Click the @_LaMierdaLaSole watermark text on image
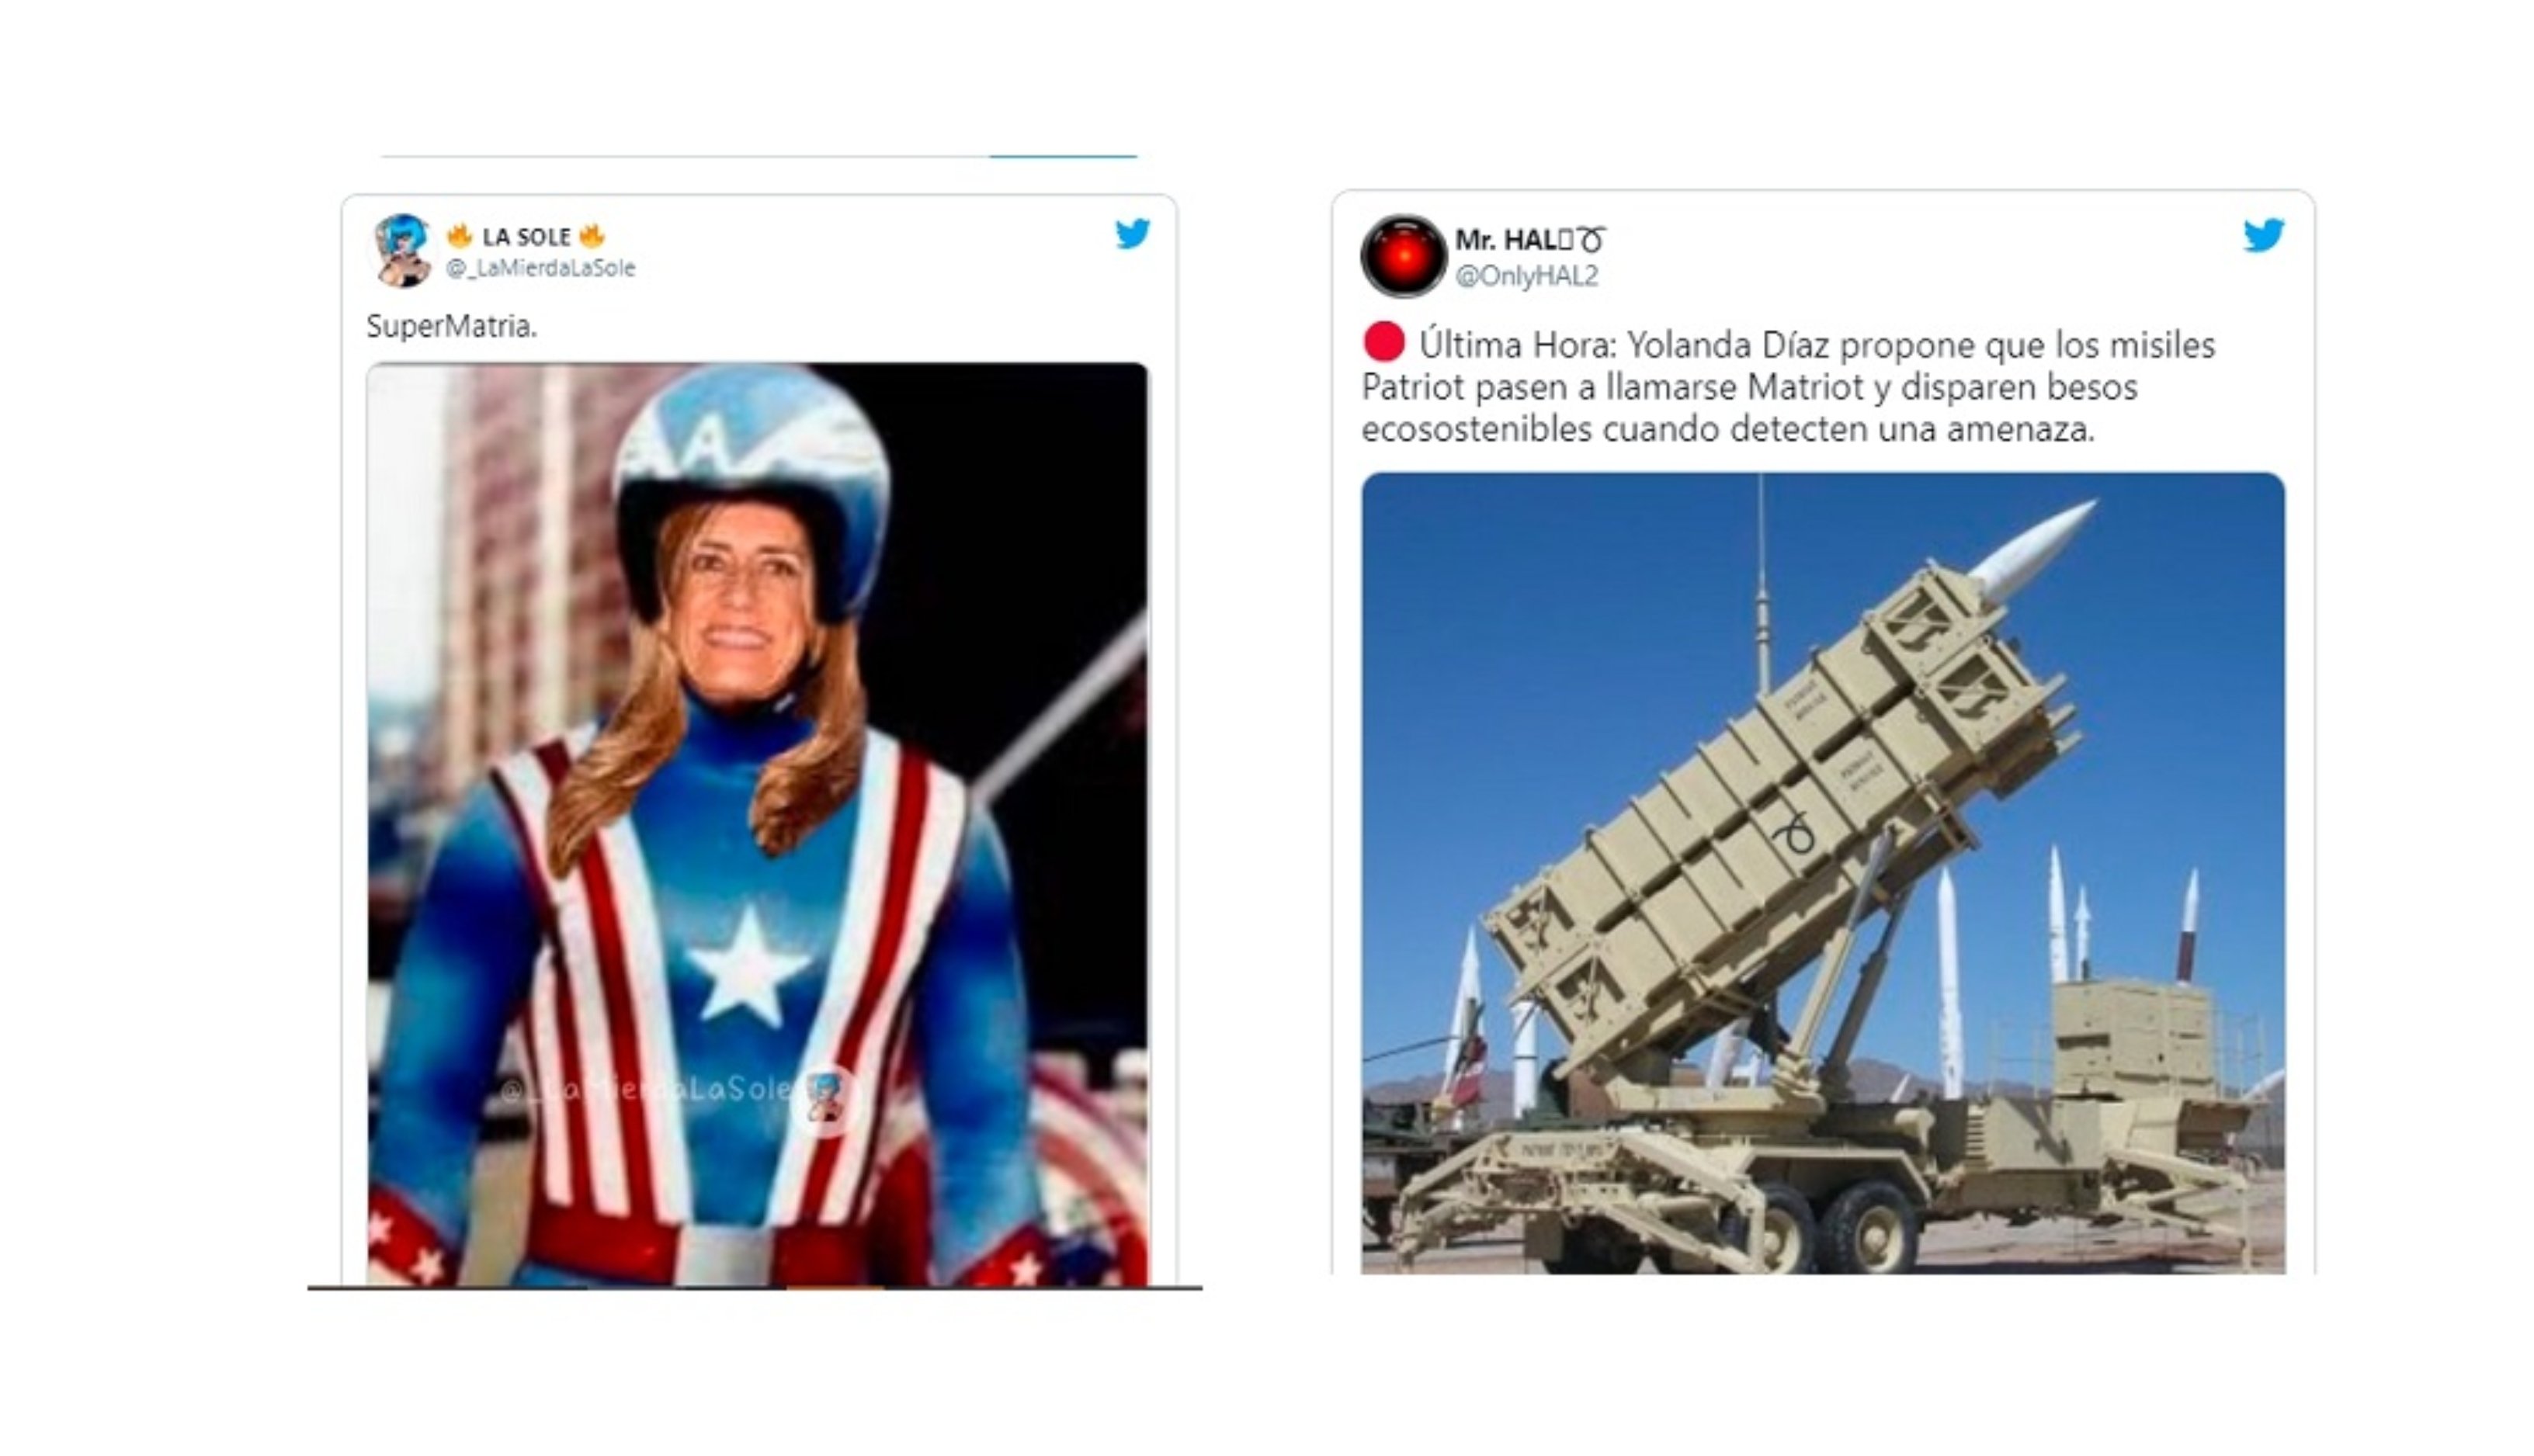This screenshot has width=2534, height=1456. 650,1090
